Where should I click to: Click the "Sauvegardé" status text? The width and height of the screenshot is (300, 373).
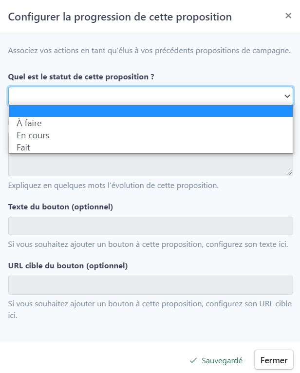click(x=222, y=361)
